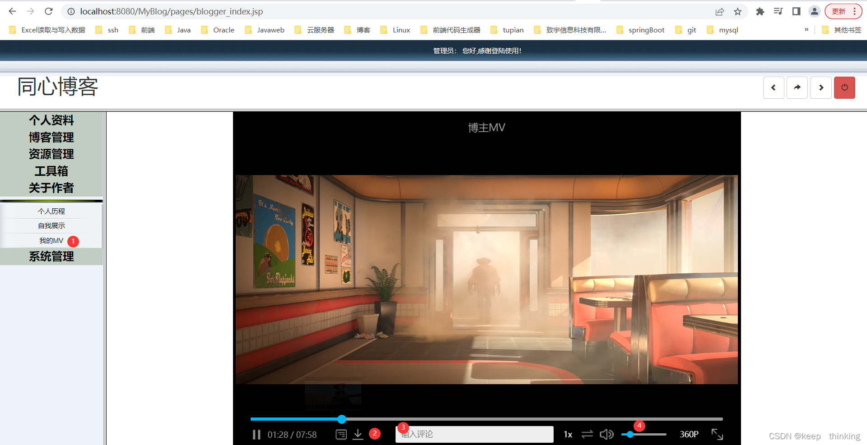Expand the 个人资料 menu section

pyautogui.click(x=51, y=120)
